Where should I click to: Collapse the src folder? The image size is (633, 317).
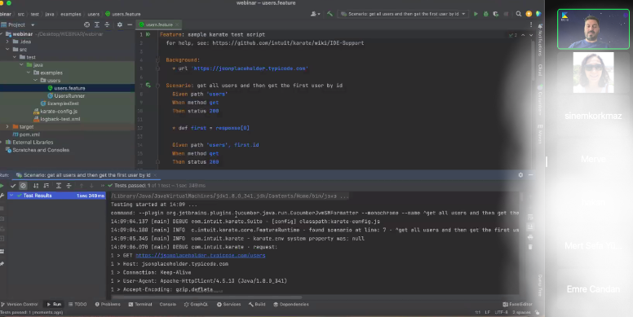7,49
